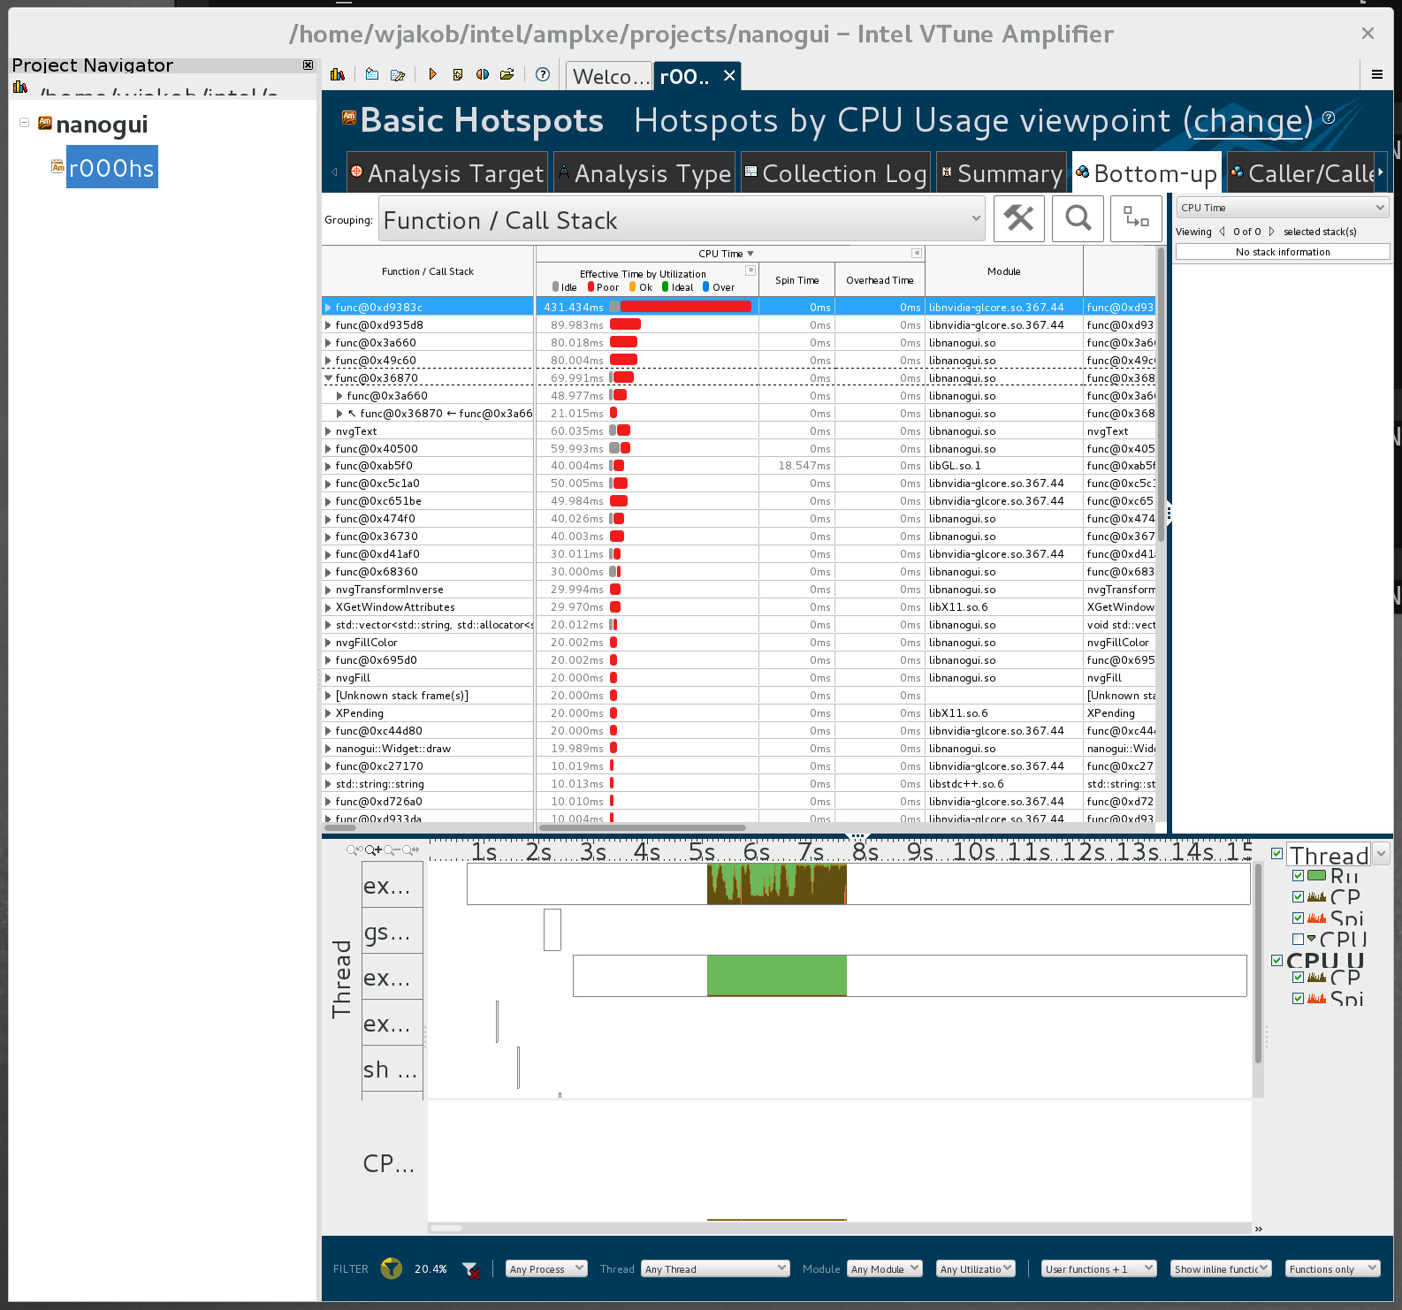Image resolution: width=1402 pixels, height=1310 pixels.
Task: Click the (change) viewpoint link
Action: pyautogui.click(x=1248, y=120)
